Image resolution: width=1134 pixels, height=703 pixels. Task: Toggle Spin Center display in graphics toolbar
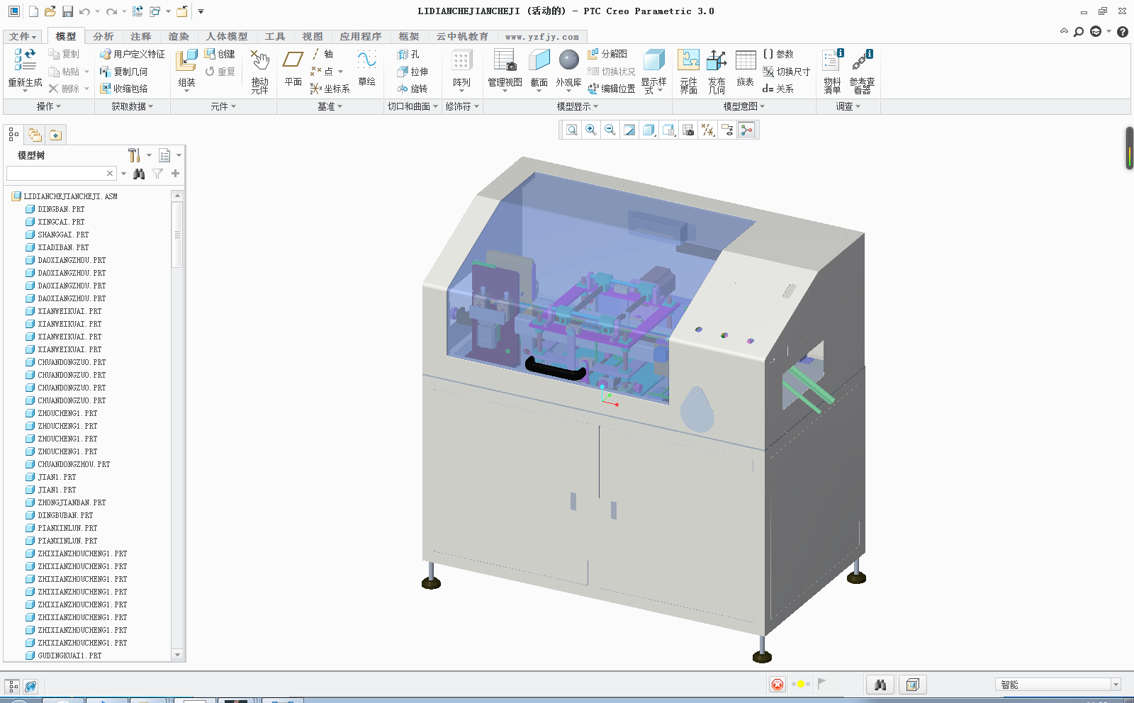click(746, 130)
